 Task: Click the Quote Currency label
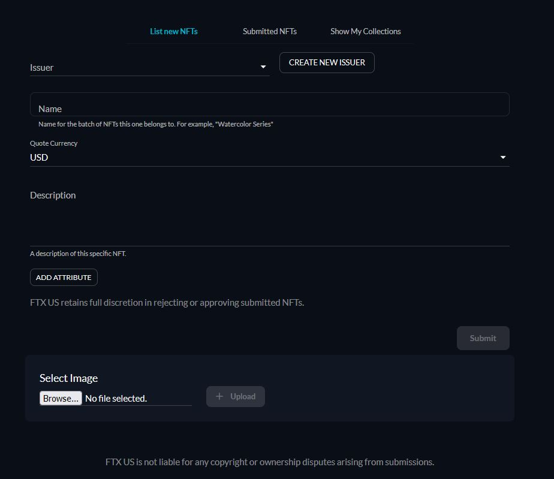54,143
